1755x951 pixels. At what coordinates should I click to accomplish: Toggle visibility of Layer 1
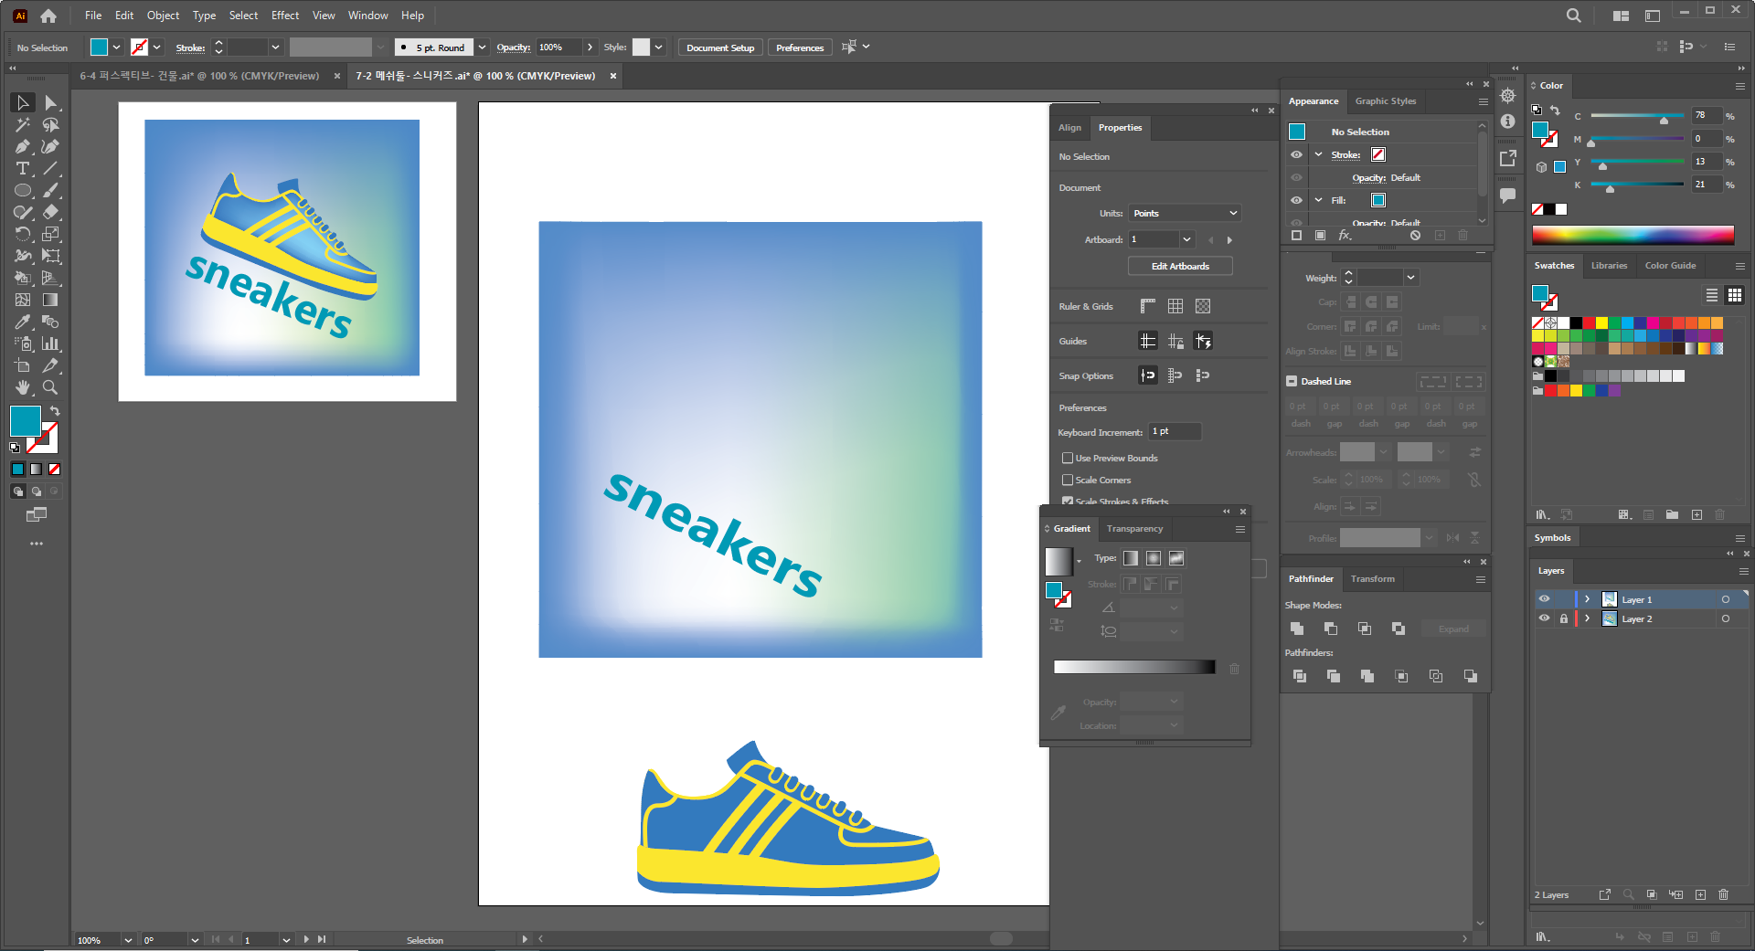click(x=1544, y=599)
